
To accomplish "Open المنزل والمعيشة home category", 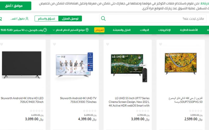I will click(121, 30).
